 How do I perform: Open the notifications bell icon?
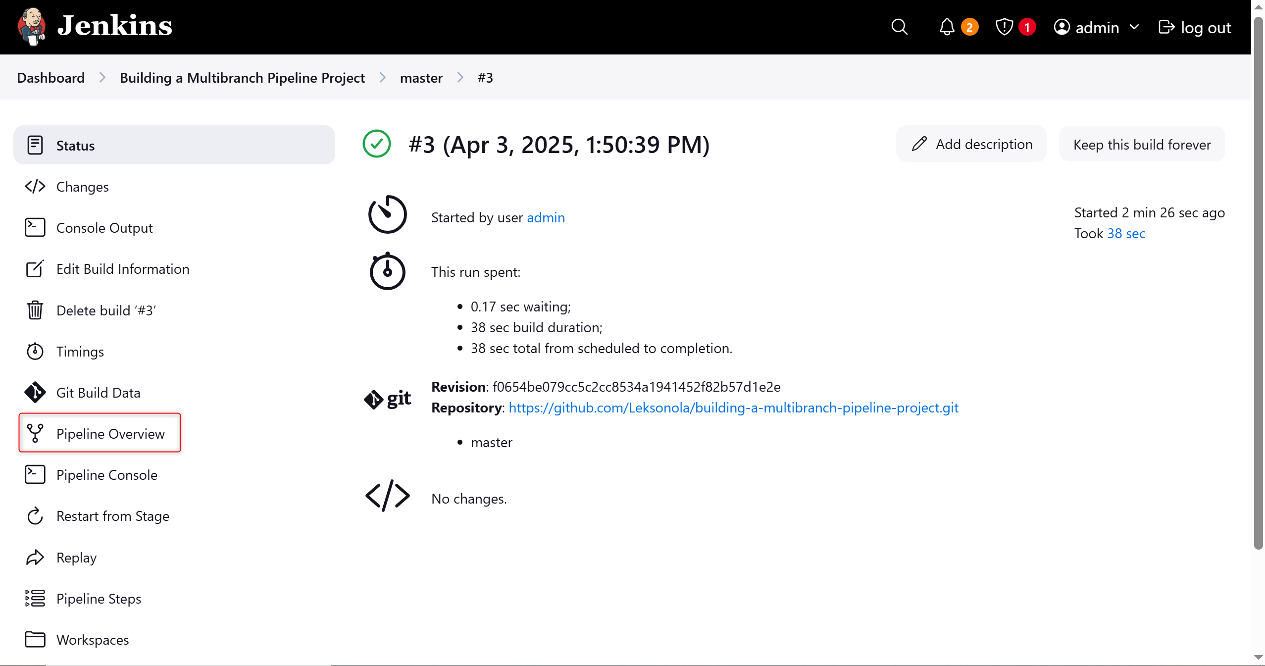(947, 27)
